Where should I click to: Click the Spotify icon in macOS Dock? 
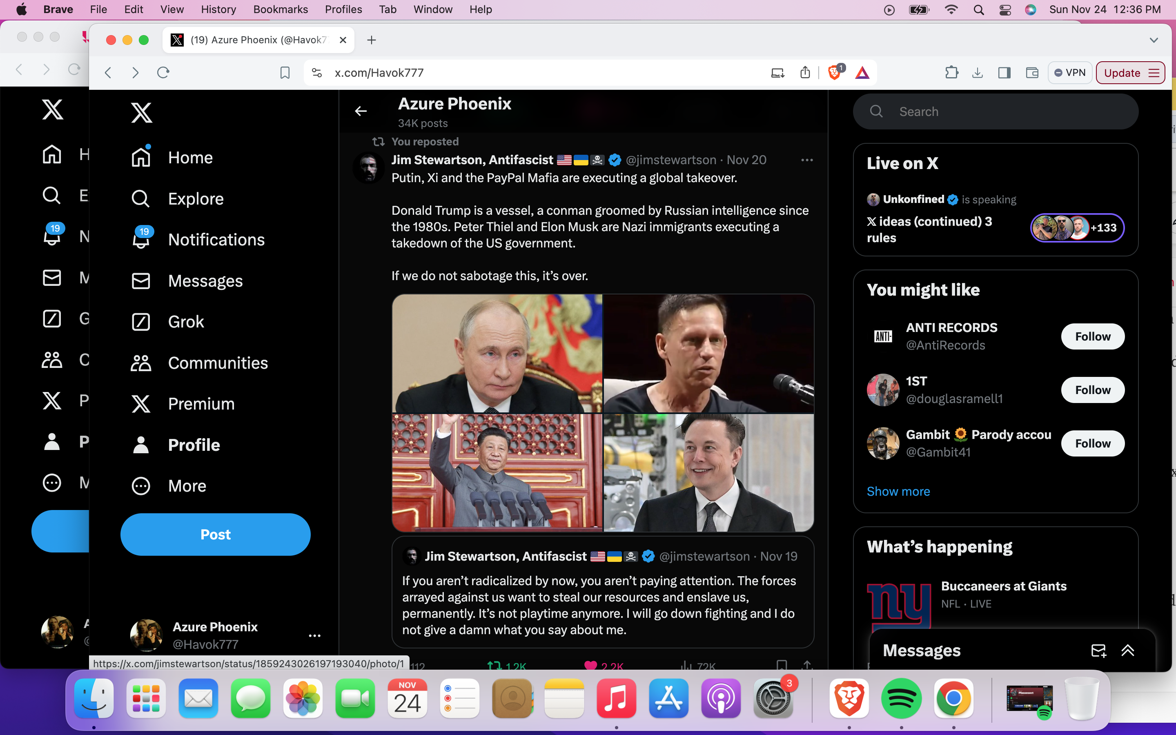[900, 698]
